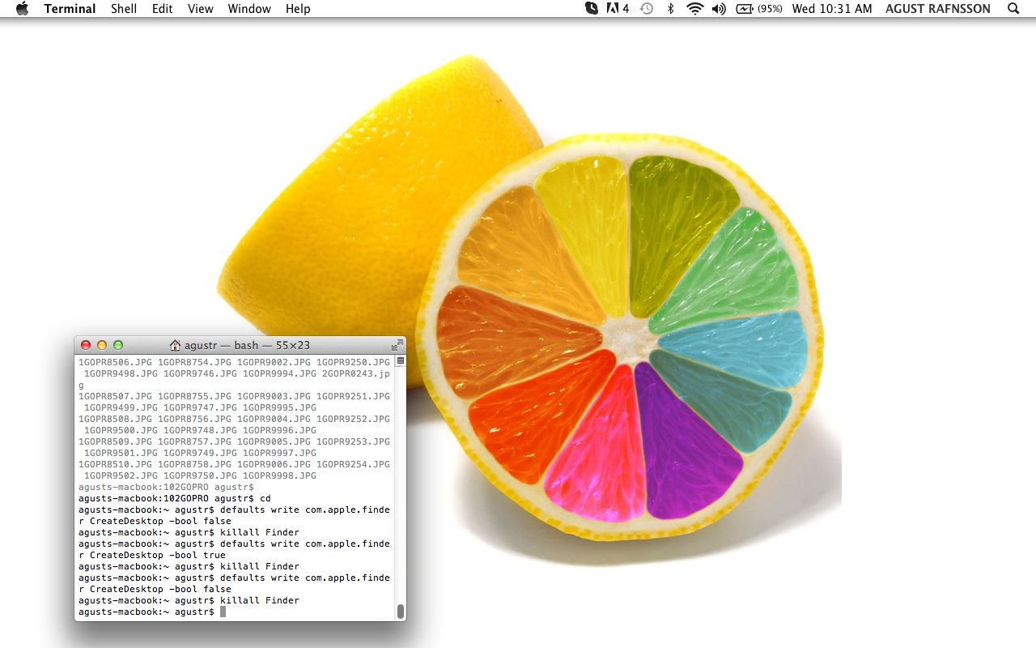Open the View menu

200,9
